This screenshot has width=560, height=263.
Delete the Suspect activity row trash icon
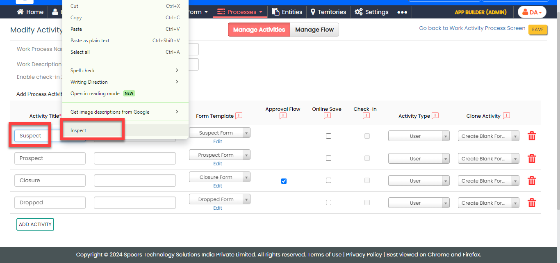click(532, 136)
